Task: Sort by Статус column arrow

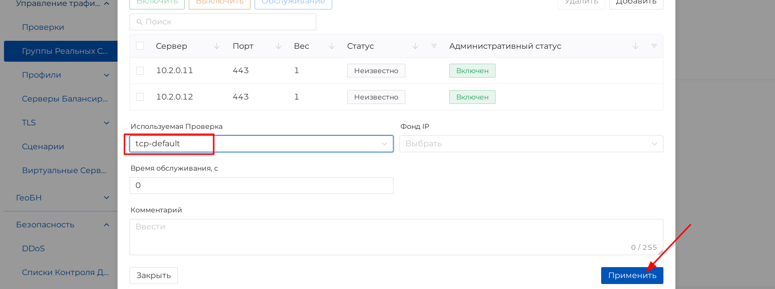Action: click(415, 46)
